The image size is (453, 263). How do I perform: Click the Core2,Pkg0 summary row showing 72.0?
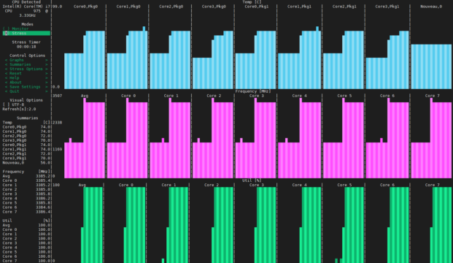click(26, 136)
